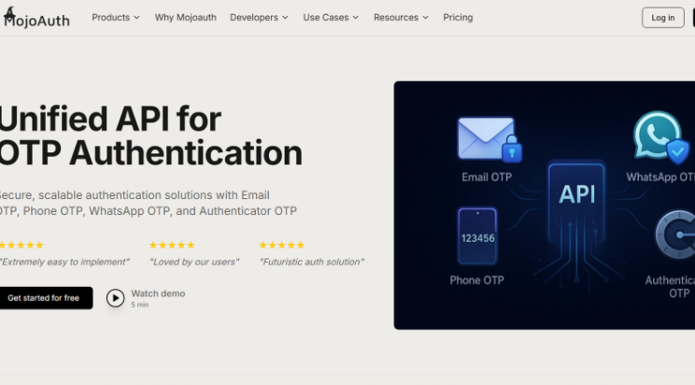Click the Phone OTP 123456 icon

pos(477,236)
